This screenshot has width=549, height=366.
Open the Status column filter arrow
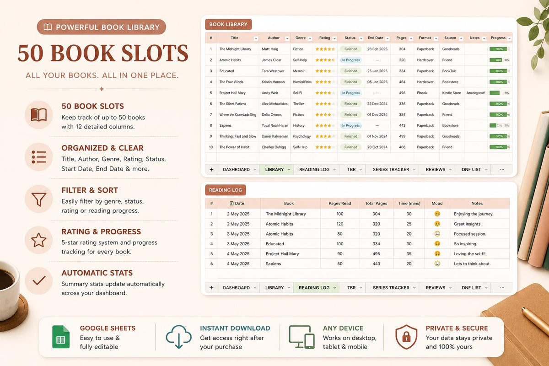[x=361, y=38]
